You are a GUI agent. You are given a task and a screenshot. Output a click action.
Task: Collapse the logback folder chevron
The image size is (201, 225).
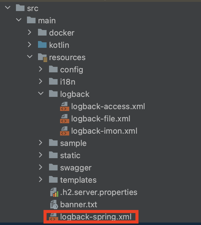click(x=41, y=93)
